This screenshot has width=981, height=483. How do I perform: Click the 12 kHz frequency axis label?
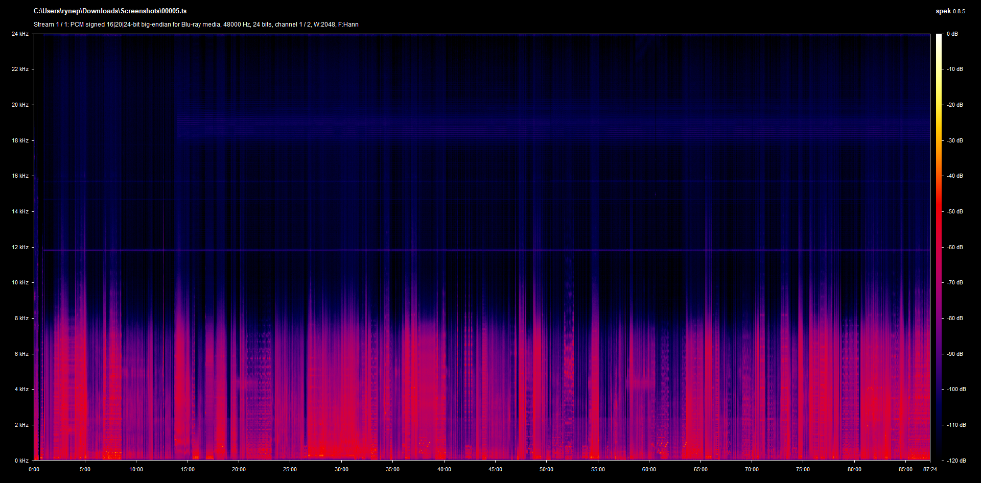pos(20,247)
